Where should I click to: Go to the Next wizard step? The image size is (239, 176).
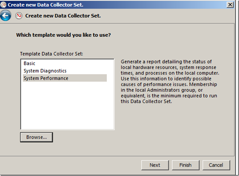(155, 165)
